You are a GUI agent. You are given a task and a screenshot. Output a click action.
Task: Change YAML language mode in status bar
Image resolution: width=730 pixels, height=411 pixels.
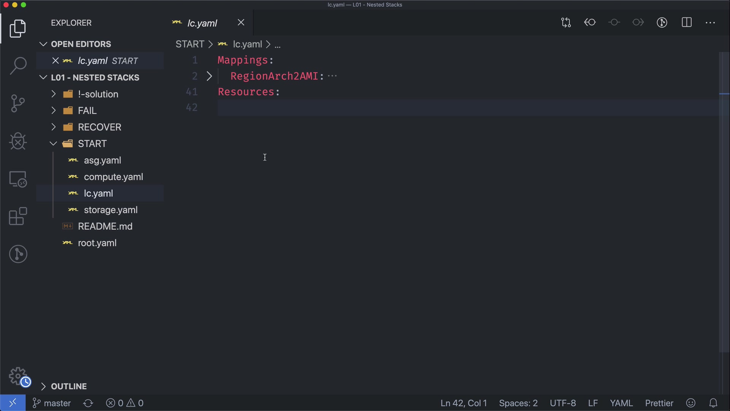[621, 403]
